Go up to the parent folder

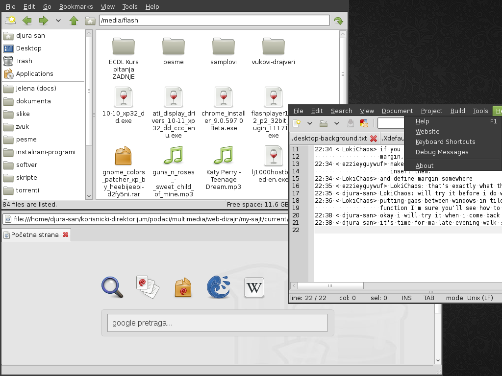(74, 21)
